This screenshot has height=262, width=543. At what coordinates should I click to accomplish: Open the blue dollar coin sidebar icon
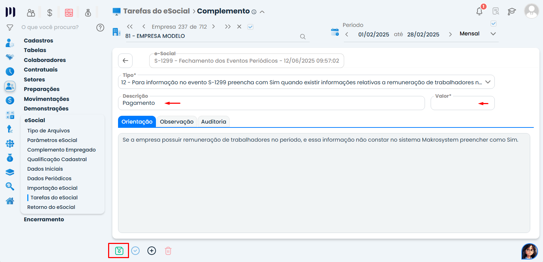click(x=10, y=100)
